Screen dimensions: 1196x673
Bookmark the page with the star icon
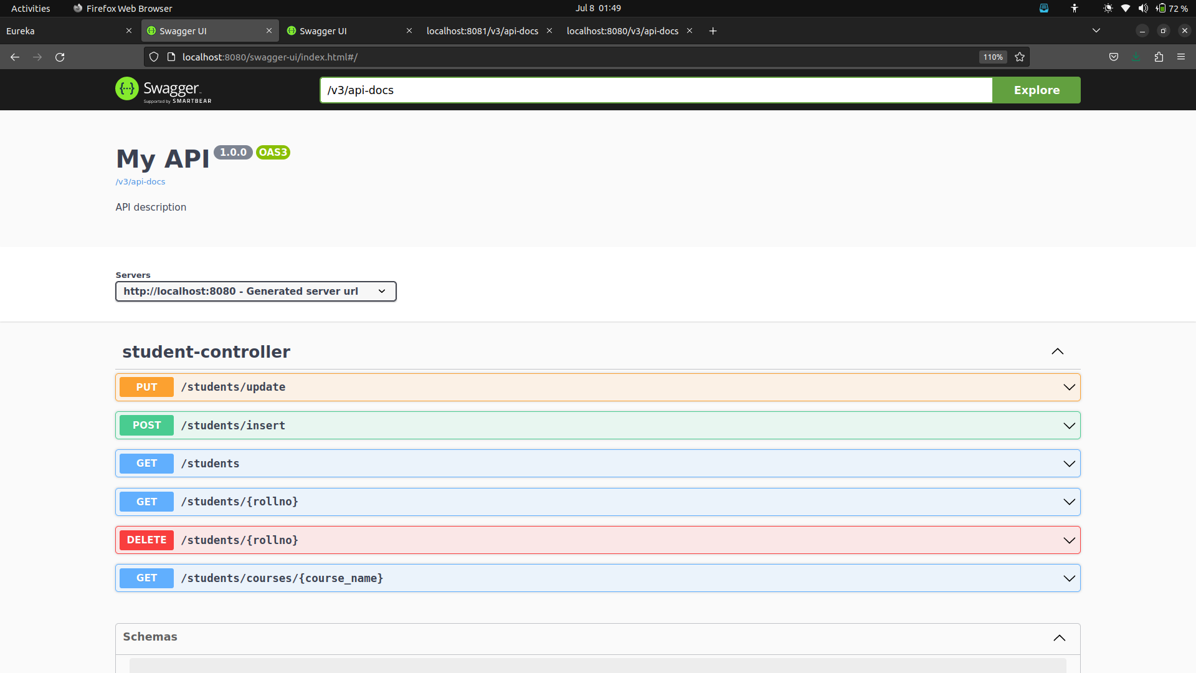(1020, 57)
